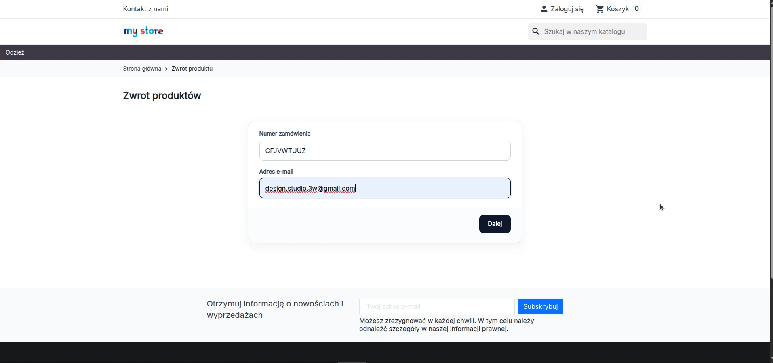Click the Adres e-mail input field
This screenshot has width=773, height=363.
tap(385, 188)
